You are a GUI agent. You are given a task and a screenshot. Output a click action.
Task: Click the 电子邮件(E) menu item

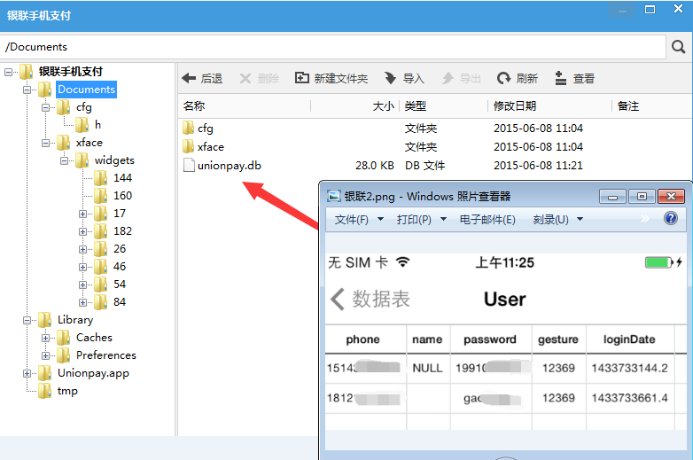[487, 219]
